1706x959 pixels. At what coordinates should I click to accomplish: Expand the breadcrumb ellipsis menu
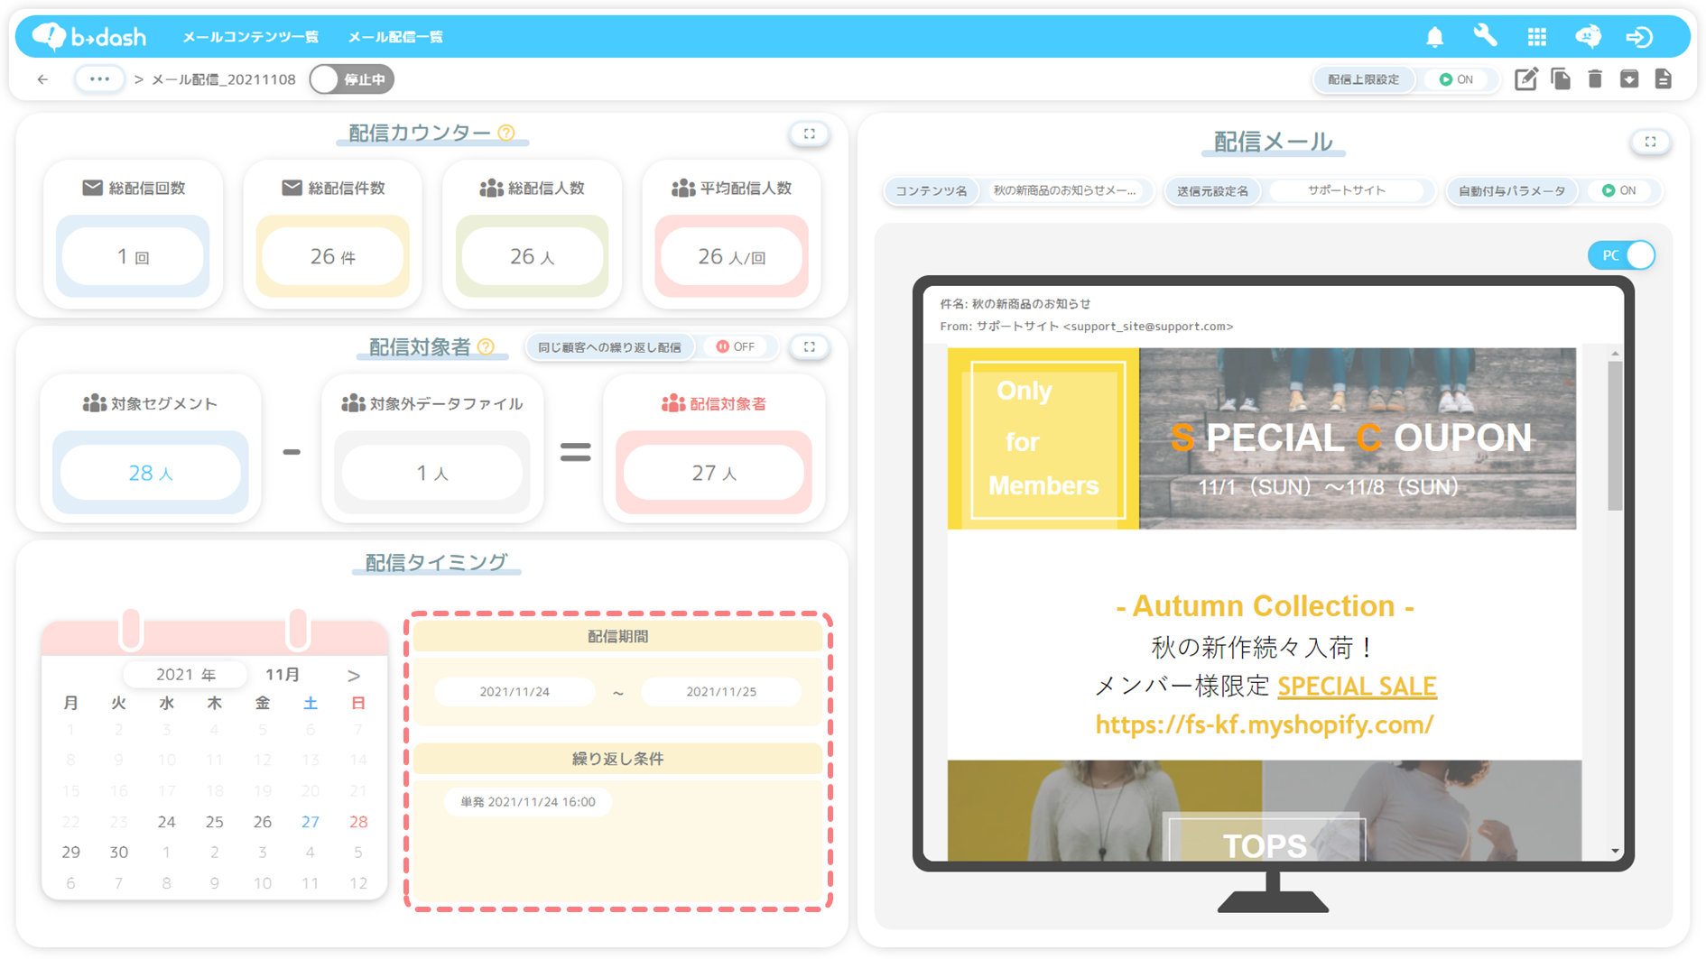coord(99,79)
